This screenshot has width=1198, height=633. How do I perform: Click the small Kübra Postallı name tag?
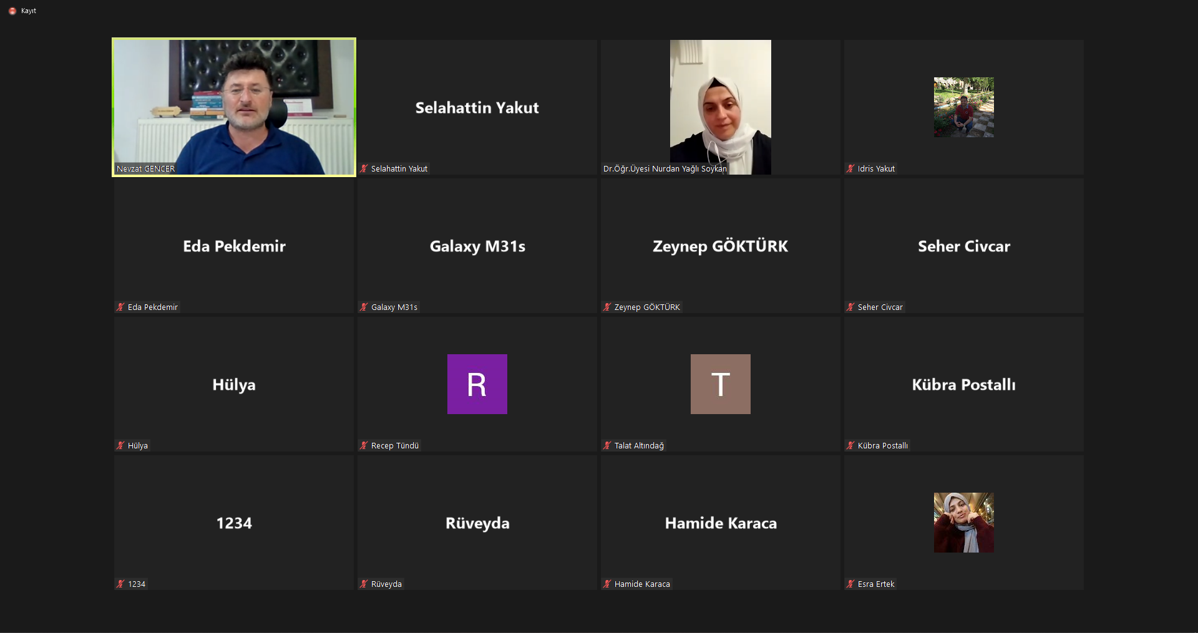tap(883, 445)
